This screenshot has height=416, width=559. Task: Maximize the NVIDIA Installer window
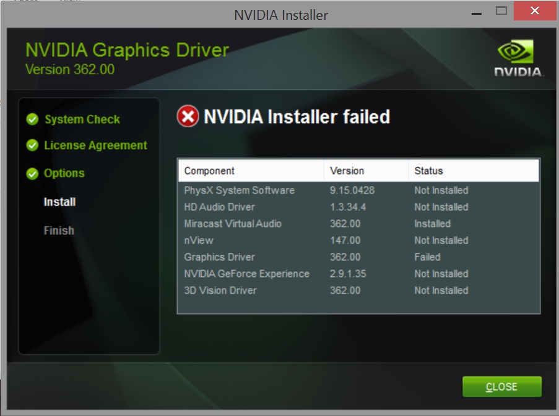pos(501,11)
